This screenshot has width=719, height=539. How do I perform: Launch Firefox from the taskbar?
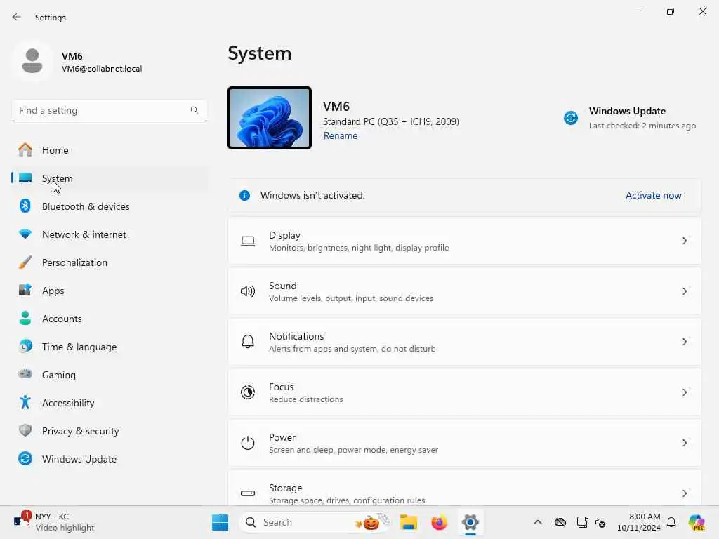coord(439,522)
